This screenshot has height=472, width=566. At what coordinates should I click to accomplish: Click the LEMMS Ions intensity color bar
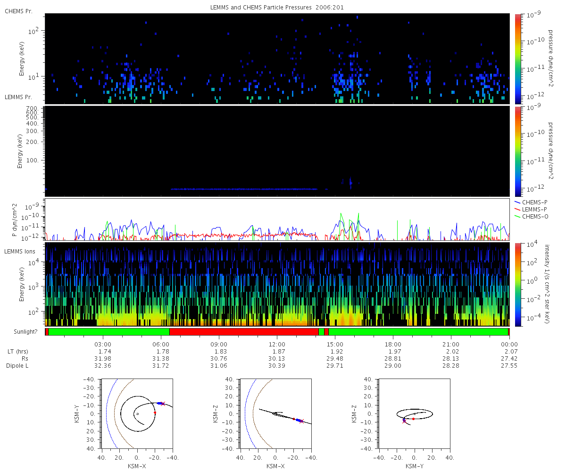[x=518, y=285]
